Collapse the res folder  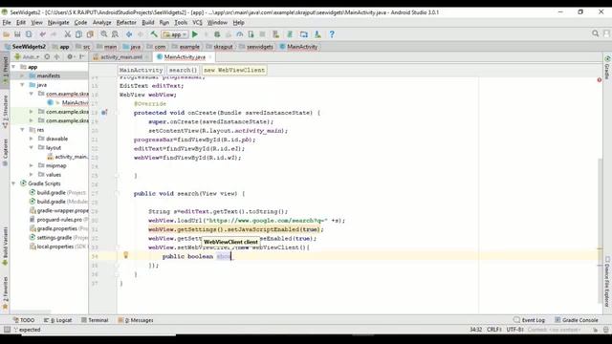22,130
